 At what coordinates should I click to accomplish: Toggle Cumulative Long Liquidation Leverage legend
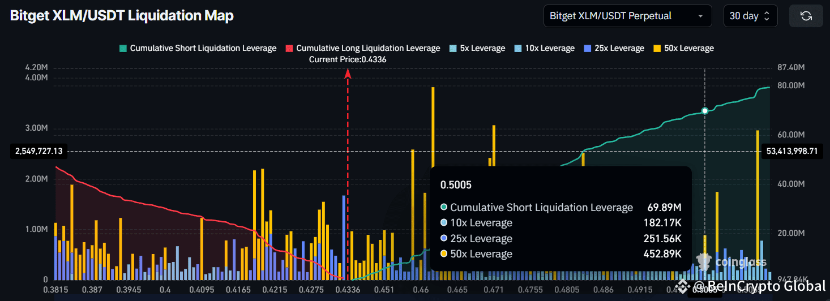(x=362, y=48)
